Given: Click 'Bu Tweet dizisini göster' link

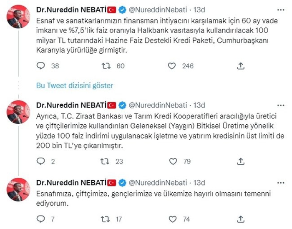Looking at the screenshot, I should pos(75,86).
